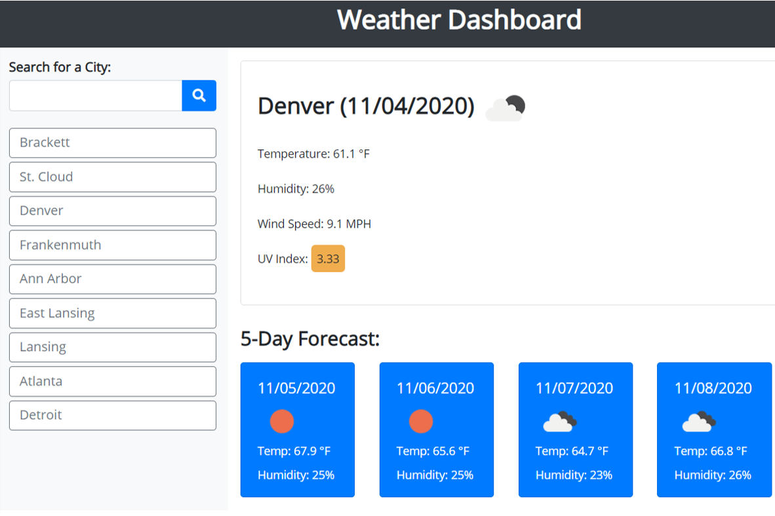Select Detroit at the bottom of list

point(112,415)
